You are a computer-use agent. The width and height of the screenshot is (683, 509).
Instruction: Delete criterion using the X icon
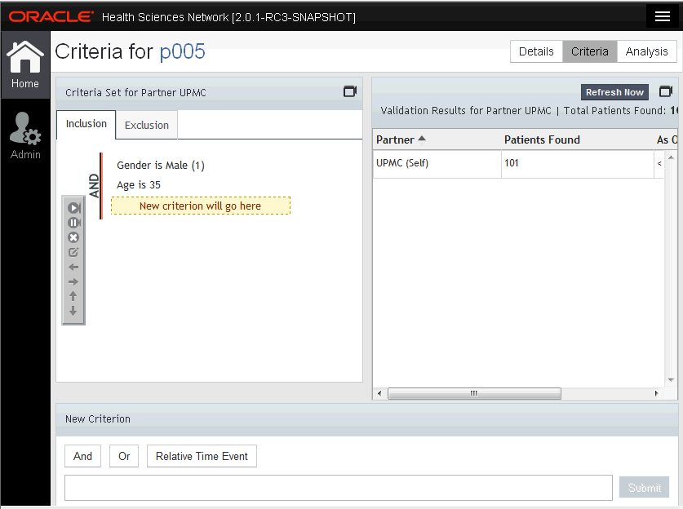tap(73, 237)
